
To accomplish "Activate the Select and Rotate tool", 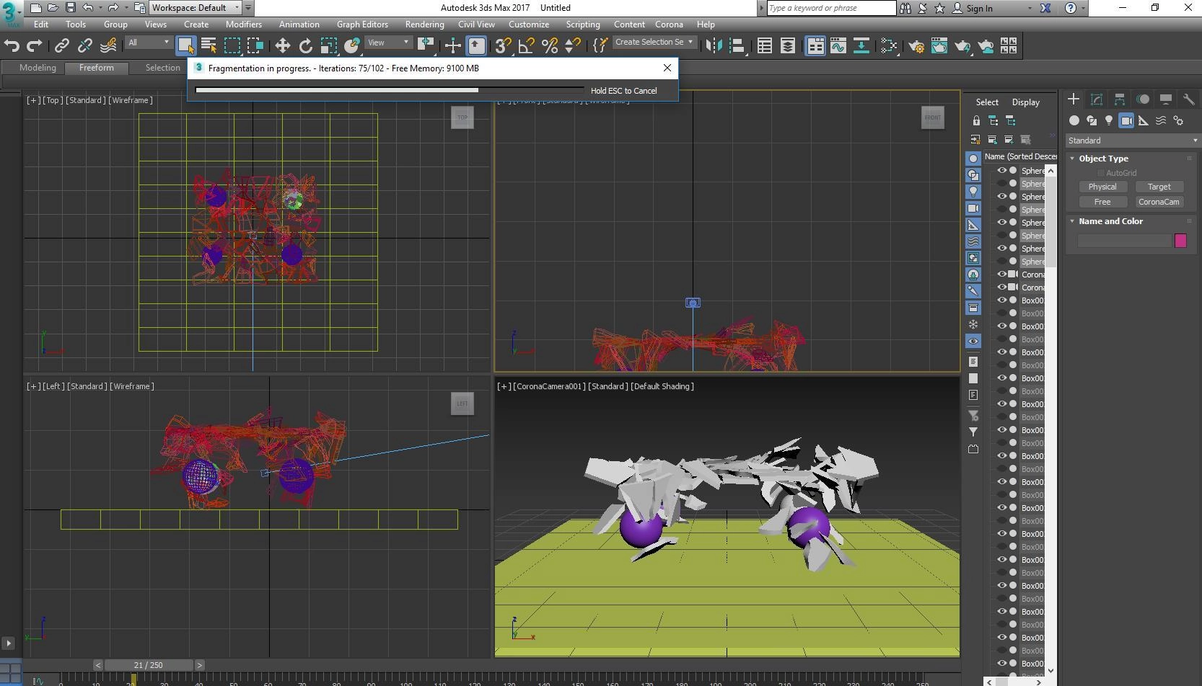I will click(x=305, y=45).
